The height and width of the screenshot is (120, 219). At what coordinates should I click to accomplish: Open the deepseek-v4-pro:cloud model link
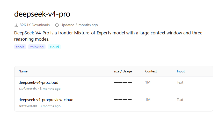click(38, 82)
